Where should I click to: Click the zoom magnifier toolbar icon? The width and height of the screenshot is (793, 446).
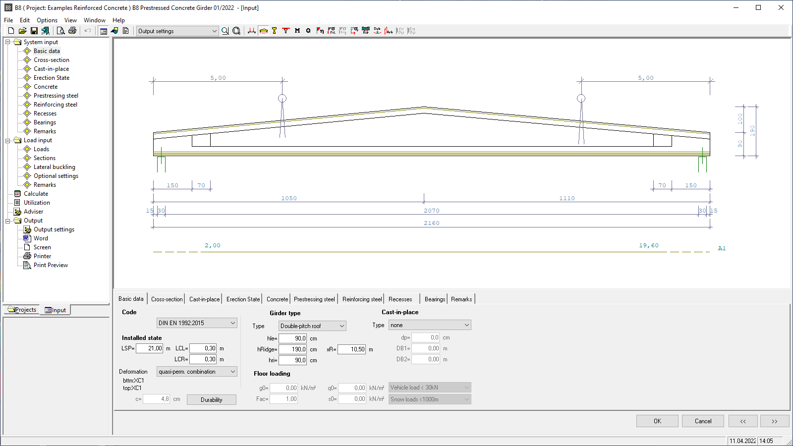pyautogui.click(x=225, y=31)
